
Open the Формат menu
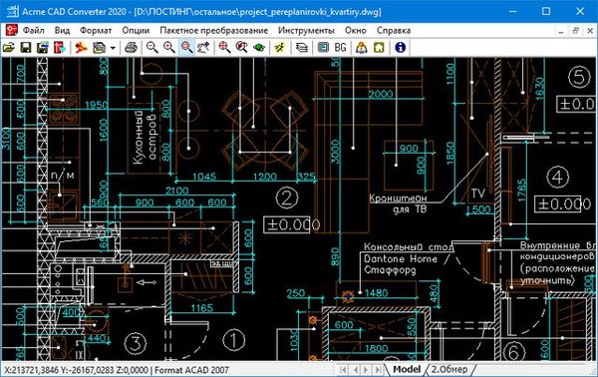pyautogui.click(x=96, y=31)
